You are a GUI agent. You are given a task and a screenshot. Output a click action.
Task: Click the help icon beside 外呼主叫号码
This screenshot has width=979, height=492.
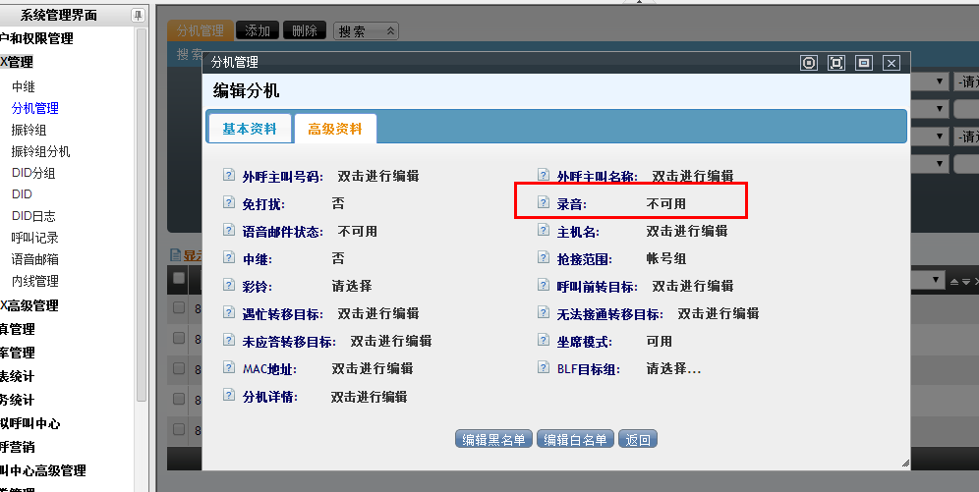click(x=229, y=177)
